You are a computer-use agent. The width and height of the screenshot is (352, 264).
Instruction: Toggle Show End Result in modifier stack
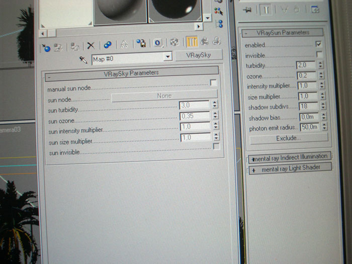[266, 10]
